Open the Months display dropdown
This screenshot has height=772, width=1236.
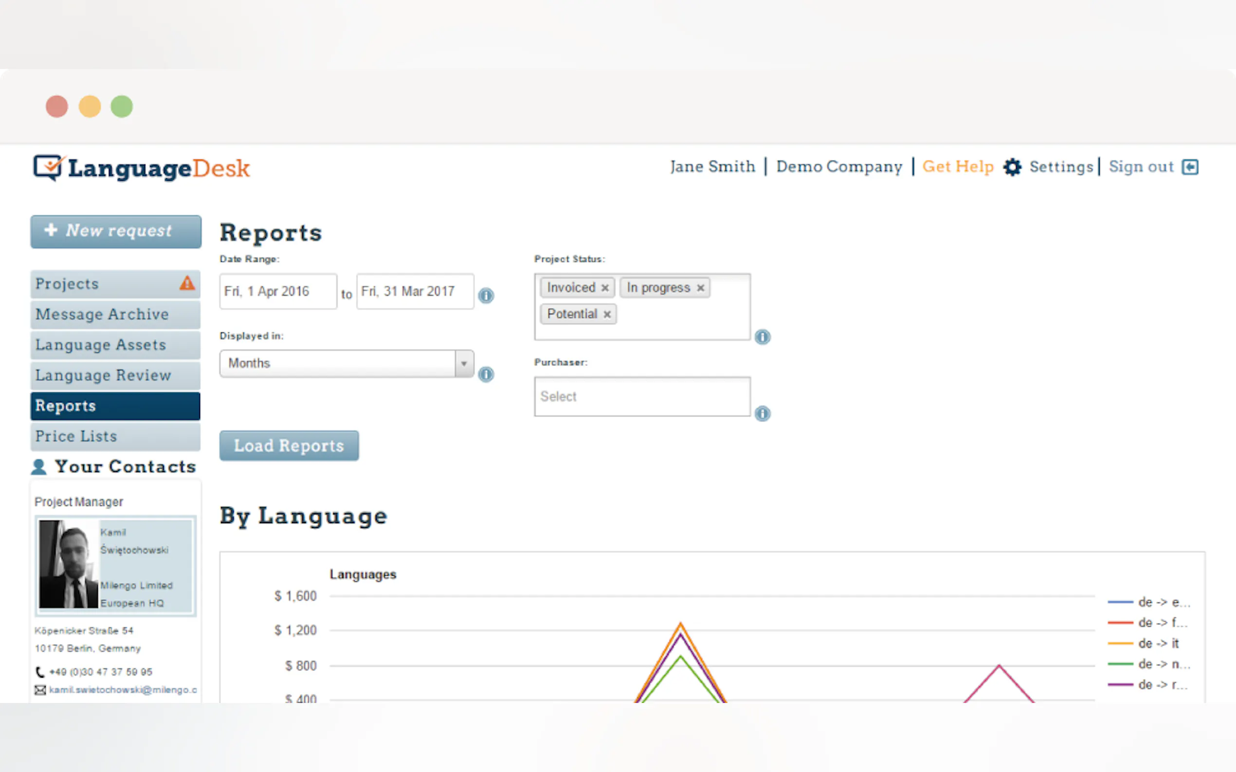pyautogui.click(x=346, y=364)
